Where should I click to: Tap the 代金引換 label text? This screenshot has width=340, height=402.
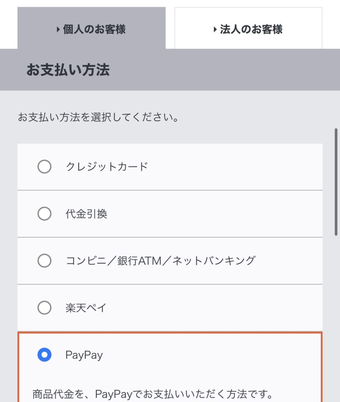pyautogui.click(x=86, y=214)
